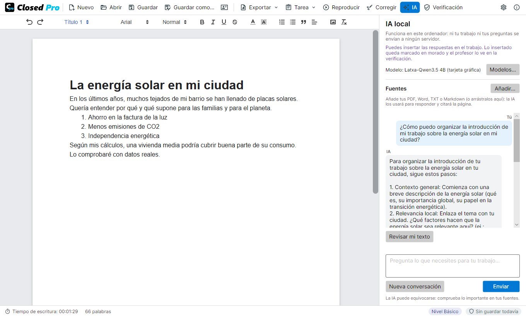Open the information icon
Screen dimensions: 526x317
[x=517, y=7]
